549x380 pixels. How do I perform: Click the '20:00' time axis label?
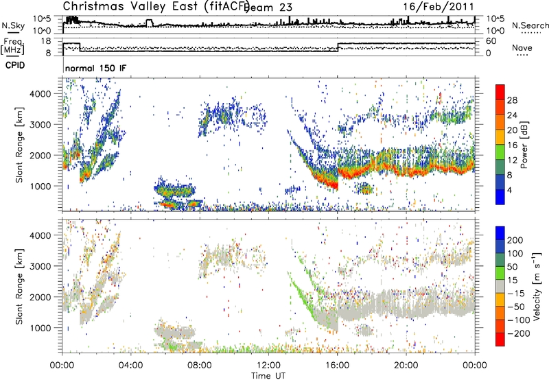coord(406,366)
